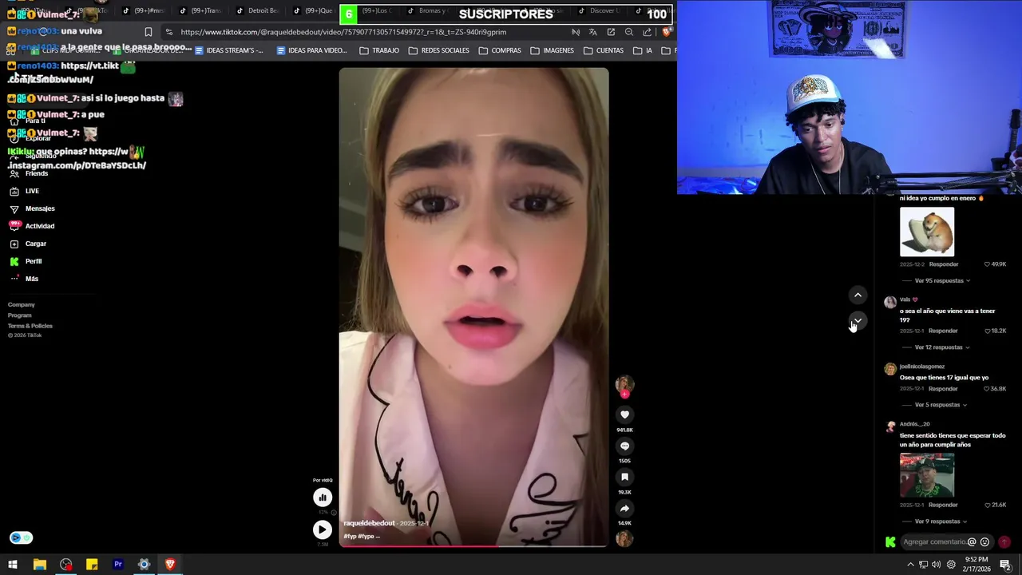Switch to the Bromas y... browser tab

[427, 10]
